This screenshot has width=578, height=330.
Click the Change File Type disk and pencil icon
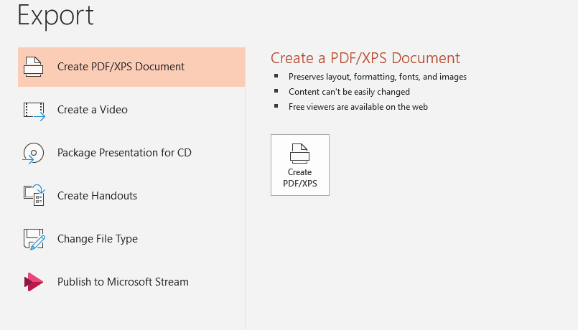tap(34, 239)
